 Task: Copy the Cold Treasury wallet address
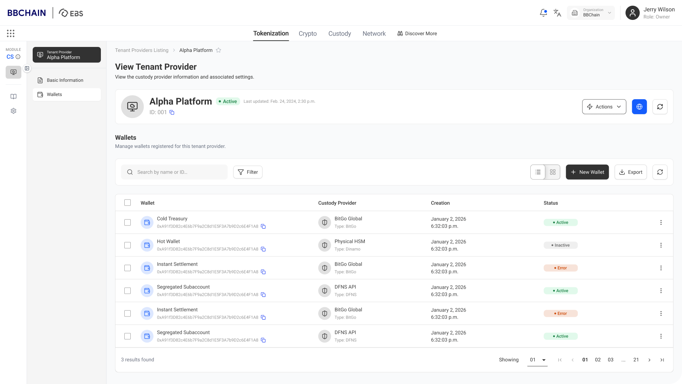[263, 226]
